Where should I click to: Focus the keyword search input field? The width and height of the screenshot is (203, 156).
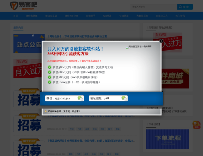(x=153, y=7)
